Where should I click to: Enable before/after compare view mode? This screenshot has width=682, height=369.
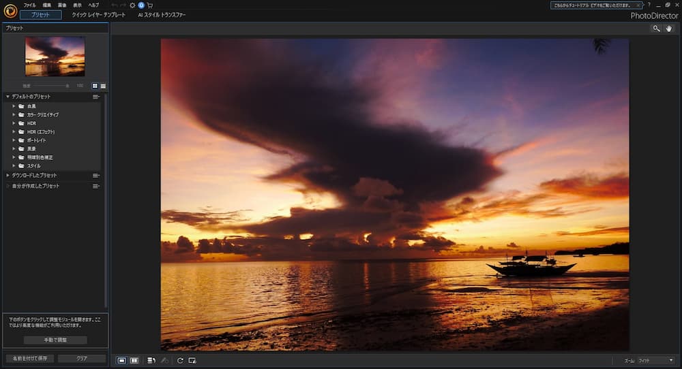[x=134, y=360]
